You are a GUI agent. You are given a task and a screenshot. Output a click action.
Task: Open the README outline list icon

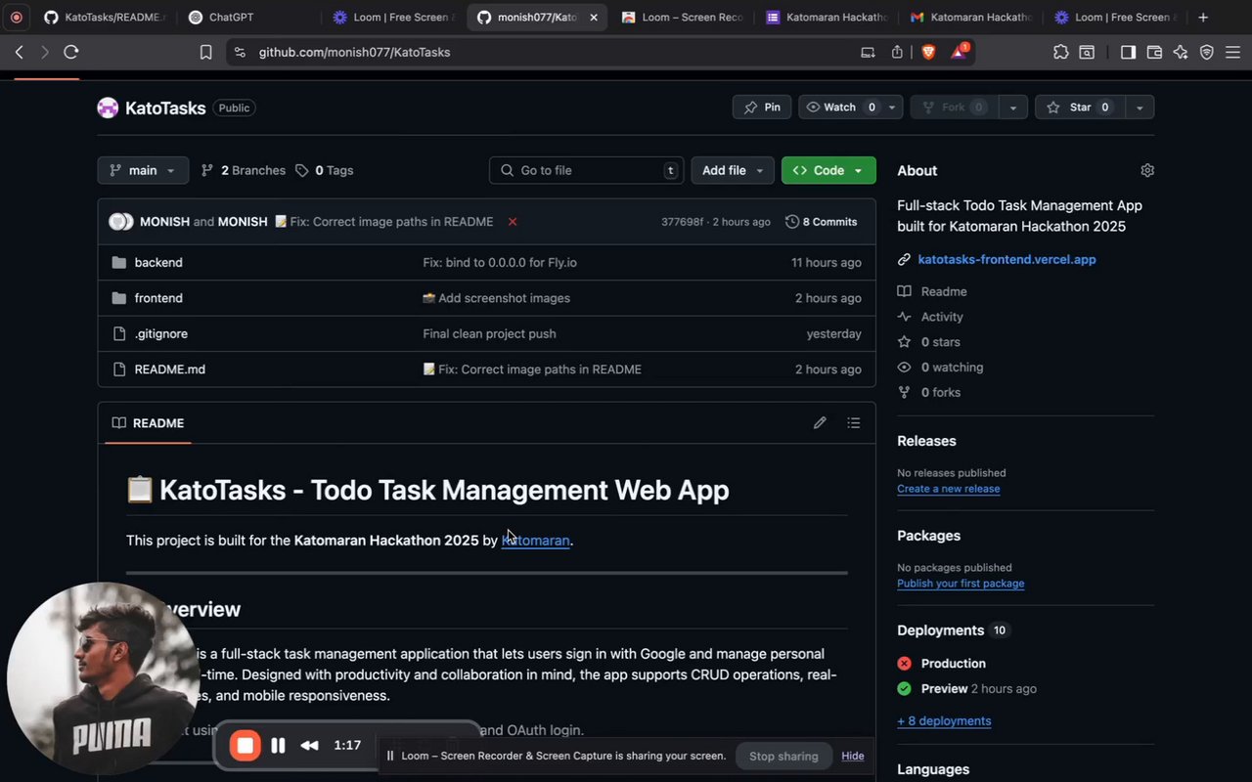pos(854,422)
